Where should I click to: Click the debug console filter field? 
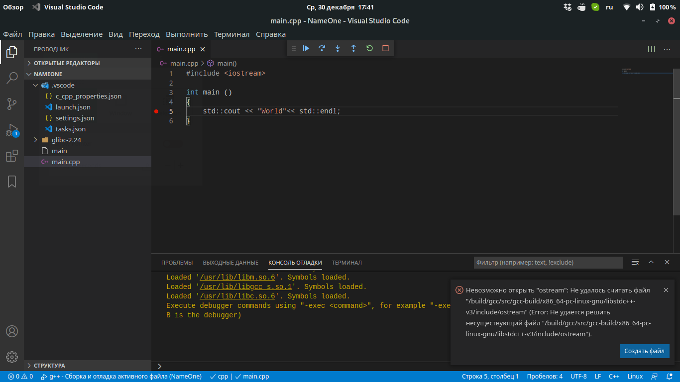click(548, 262)
